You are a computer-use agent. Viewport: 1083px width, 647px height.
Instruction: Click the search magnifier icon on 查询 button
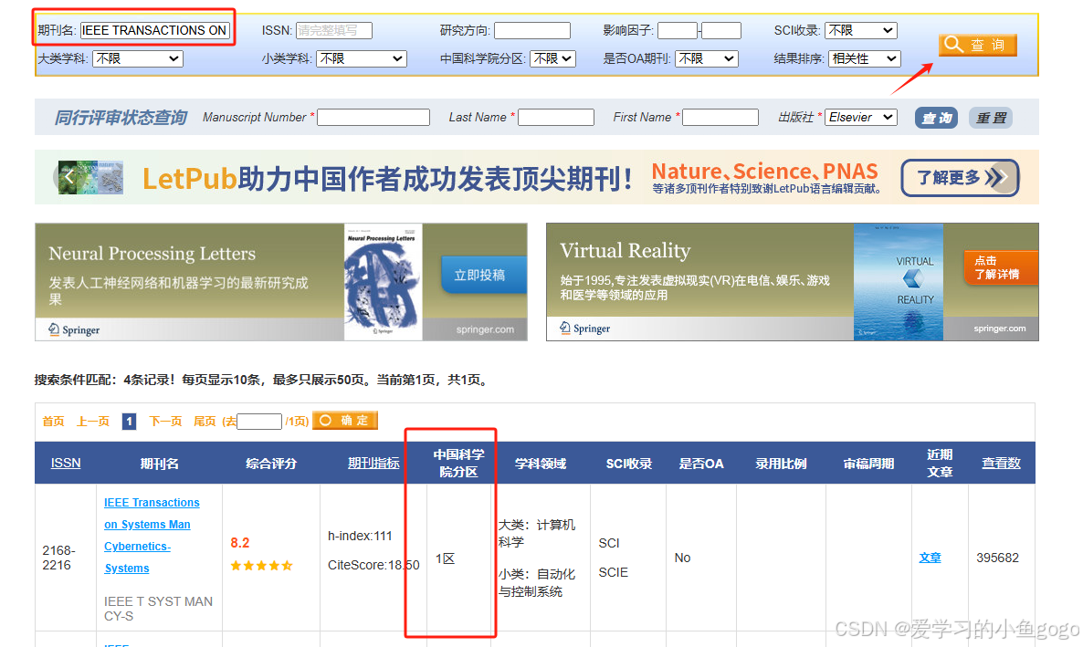(x=954, y=44)
